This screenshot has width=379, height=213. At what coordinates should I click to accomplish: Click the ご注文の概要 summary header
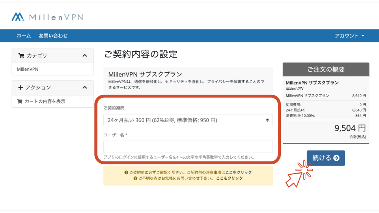[326, 69]
